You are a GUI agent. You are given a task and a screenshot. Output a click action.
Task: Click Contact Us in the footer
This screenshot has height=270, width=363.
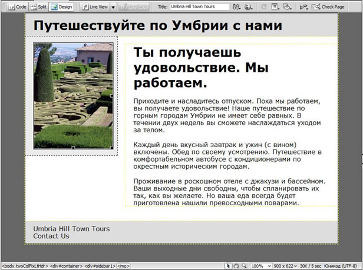(x=51, y=236)
